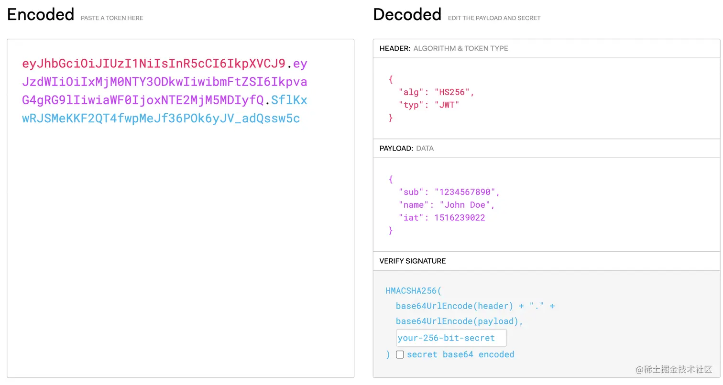
Task: Click the EDIT THE PAYLOAD AND SECRET hint
Action: click(x=494, y=18)
